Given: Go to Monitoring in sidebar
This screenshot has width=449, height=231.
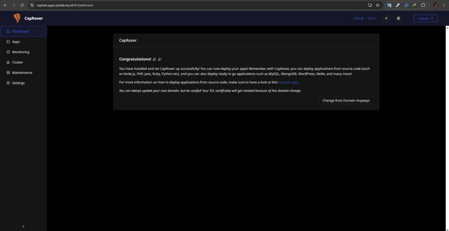Looking at the screenshot, I should point(23,52).
